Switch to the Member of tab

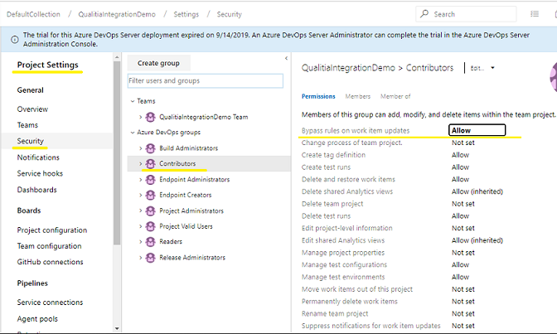[395, 97]
